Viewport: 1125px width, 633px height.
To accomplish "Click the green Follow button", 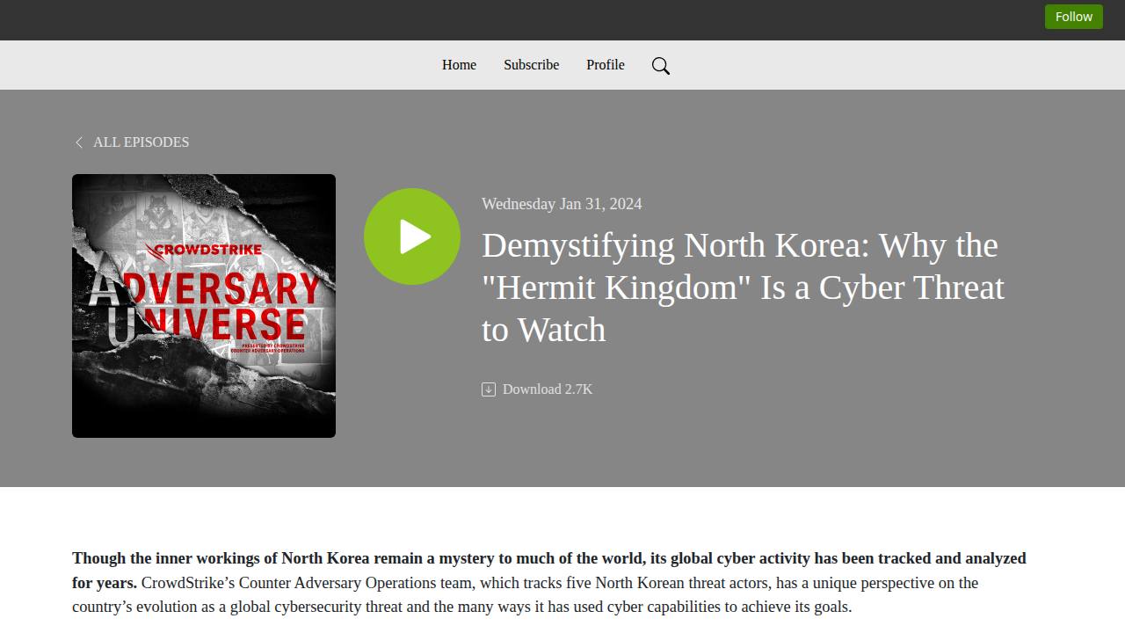I will tap(1073, 17).
